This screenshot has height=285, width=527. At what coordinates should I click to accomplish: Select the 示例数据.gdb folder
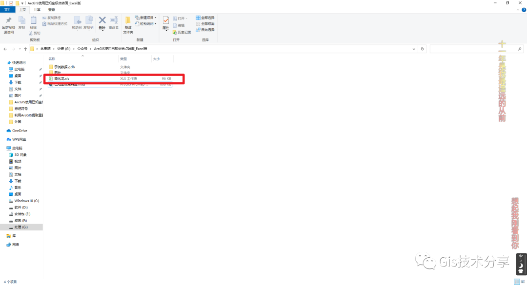(x=64, y=67)
